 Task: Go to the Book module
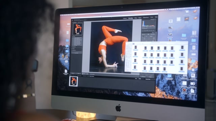tap(140, 18)
